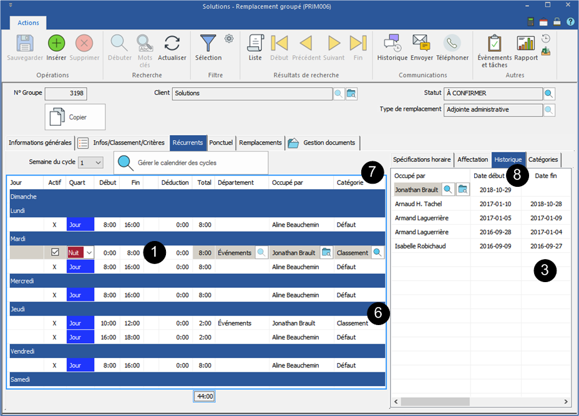Open the Rapport chart icon
This screenshot has height=416, width=579.
click(x=526, y=43)
